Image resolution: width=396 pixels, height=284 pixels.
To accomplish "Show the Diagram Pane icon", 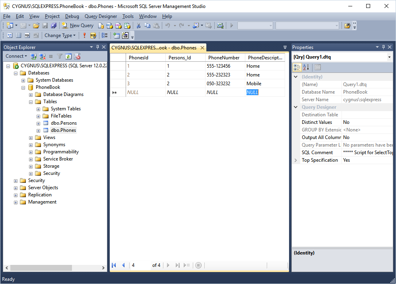I will [10, 35].
